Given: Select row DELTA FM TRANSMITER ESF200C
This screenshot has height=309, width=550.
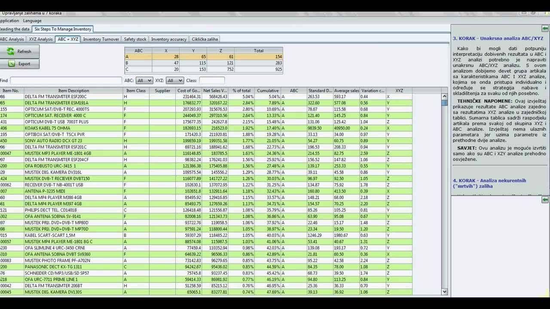Looking at the screenshot, I should pyautogui.click(x=206, y=97).
